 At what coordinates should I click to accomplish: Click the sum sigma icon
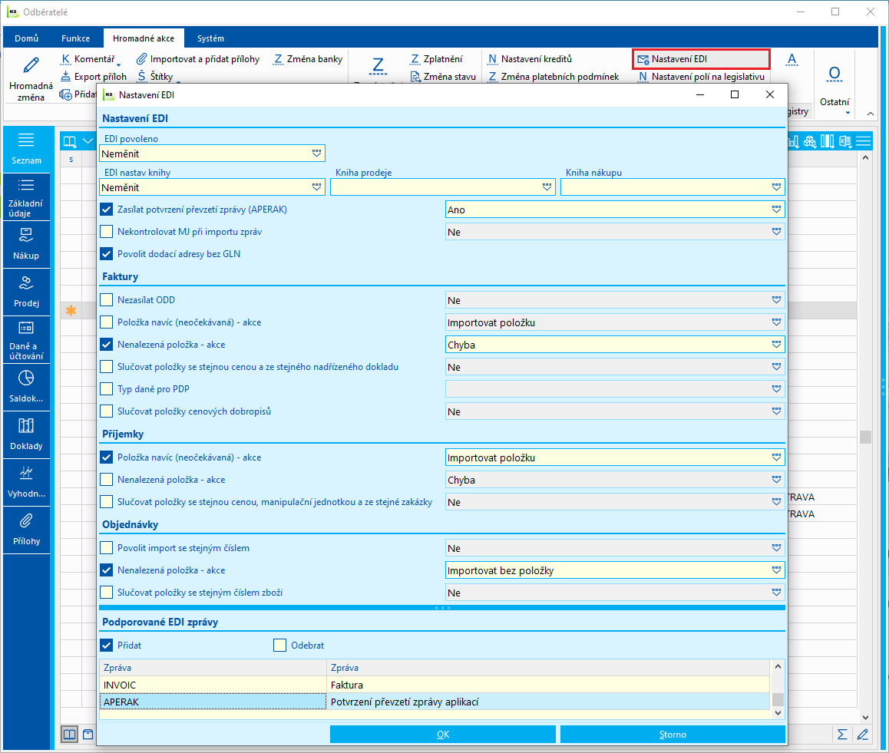pyautogui.click(x=842, y=735)
